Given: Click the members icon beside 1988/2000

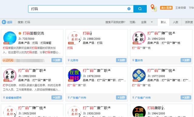Looking at the screenshot, I should [85, 39].
